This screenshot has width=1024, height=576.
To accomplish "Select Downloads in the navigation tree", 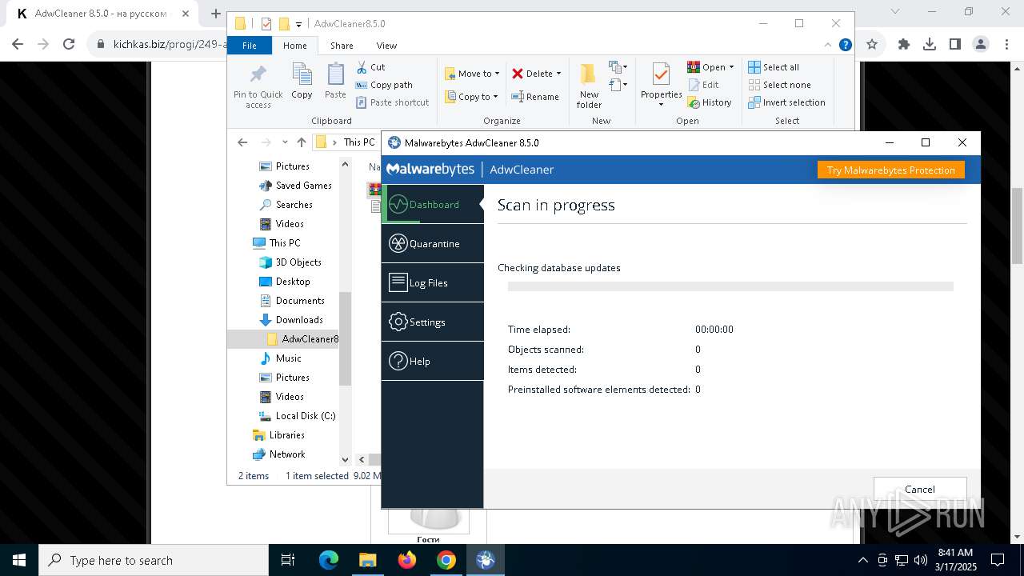I will 291,319.
